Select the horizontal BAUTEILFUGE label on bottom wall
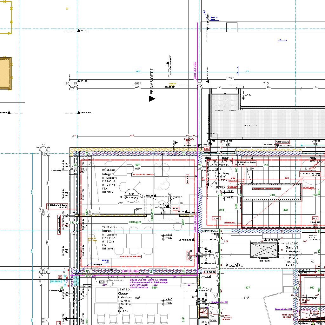This screenshot has width=325, height=325. point(130,271)
